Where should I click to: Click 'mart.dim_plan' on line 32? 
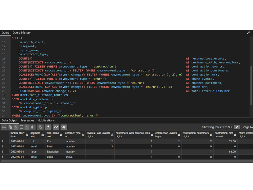(32, 107)
